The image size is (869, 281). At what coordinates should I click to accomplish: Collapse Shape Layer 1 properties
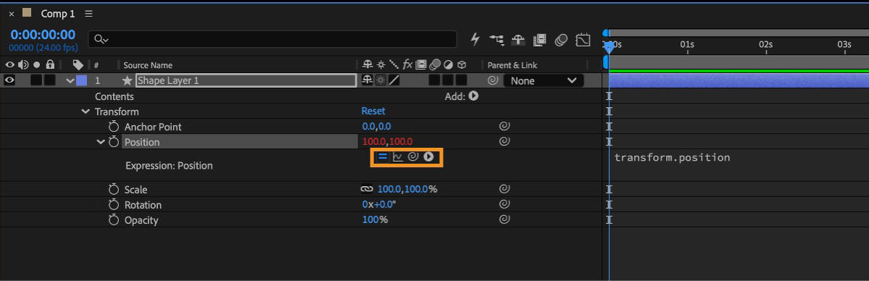(x=70, y=81)
